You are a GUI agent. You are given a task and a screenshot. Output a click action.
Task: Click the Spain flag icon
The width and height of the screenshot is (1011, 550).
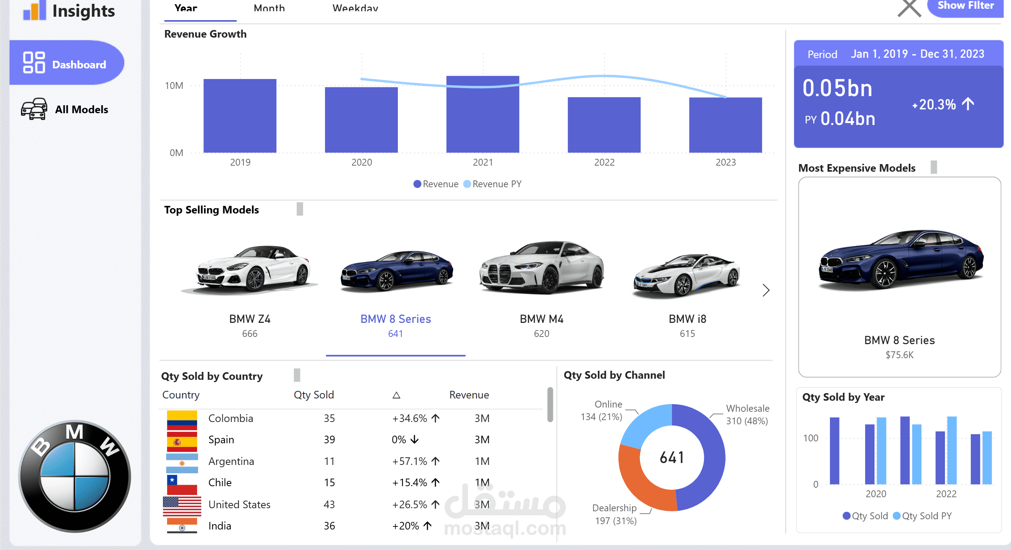point(182,442)
